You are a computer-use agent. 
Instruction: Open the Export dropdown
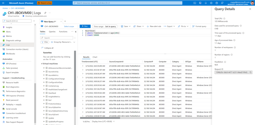click(169, 26)
